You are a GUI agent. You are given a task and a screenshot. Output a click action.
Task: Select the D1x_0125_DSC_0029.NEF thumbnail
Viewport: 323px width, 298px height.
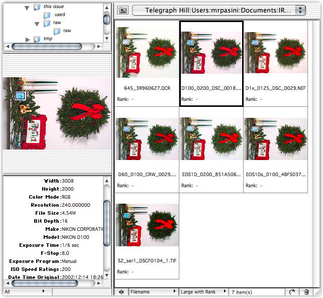click(275, 52)
